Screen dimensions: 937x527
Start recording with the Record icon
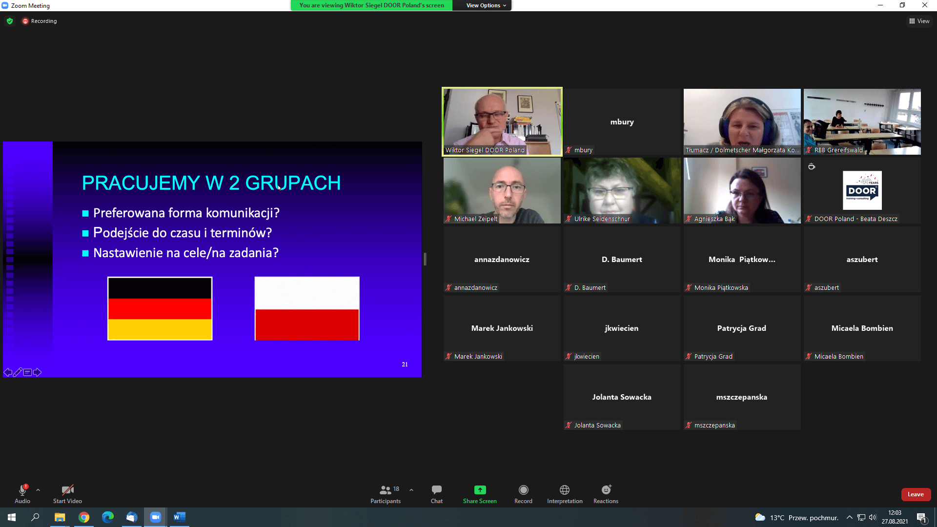(523, 490)
